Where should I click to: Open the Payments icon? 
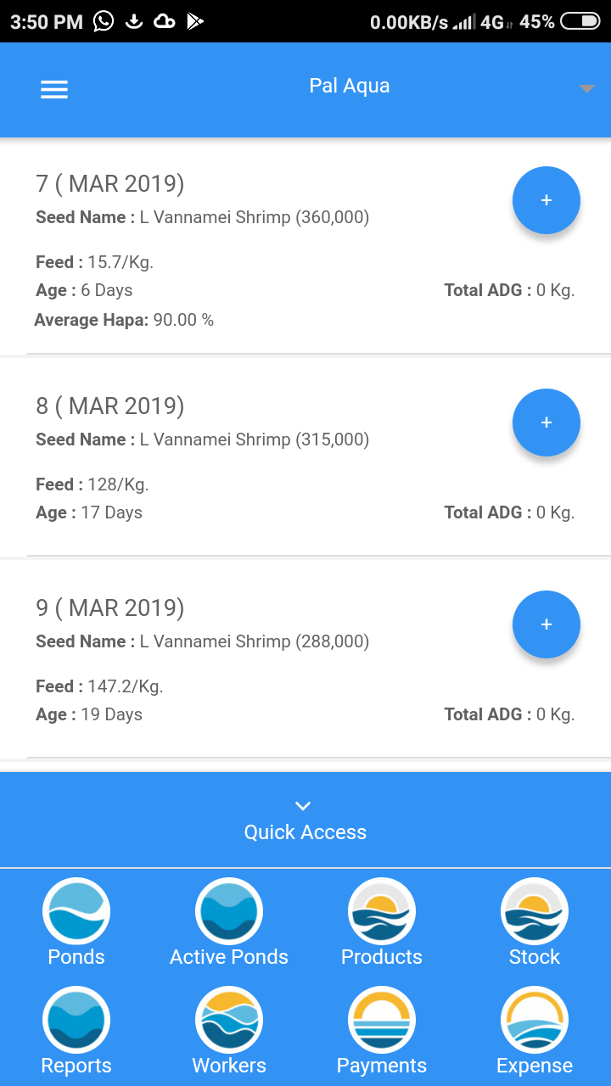pyautogui.click(x=382, y=1020)
